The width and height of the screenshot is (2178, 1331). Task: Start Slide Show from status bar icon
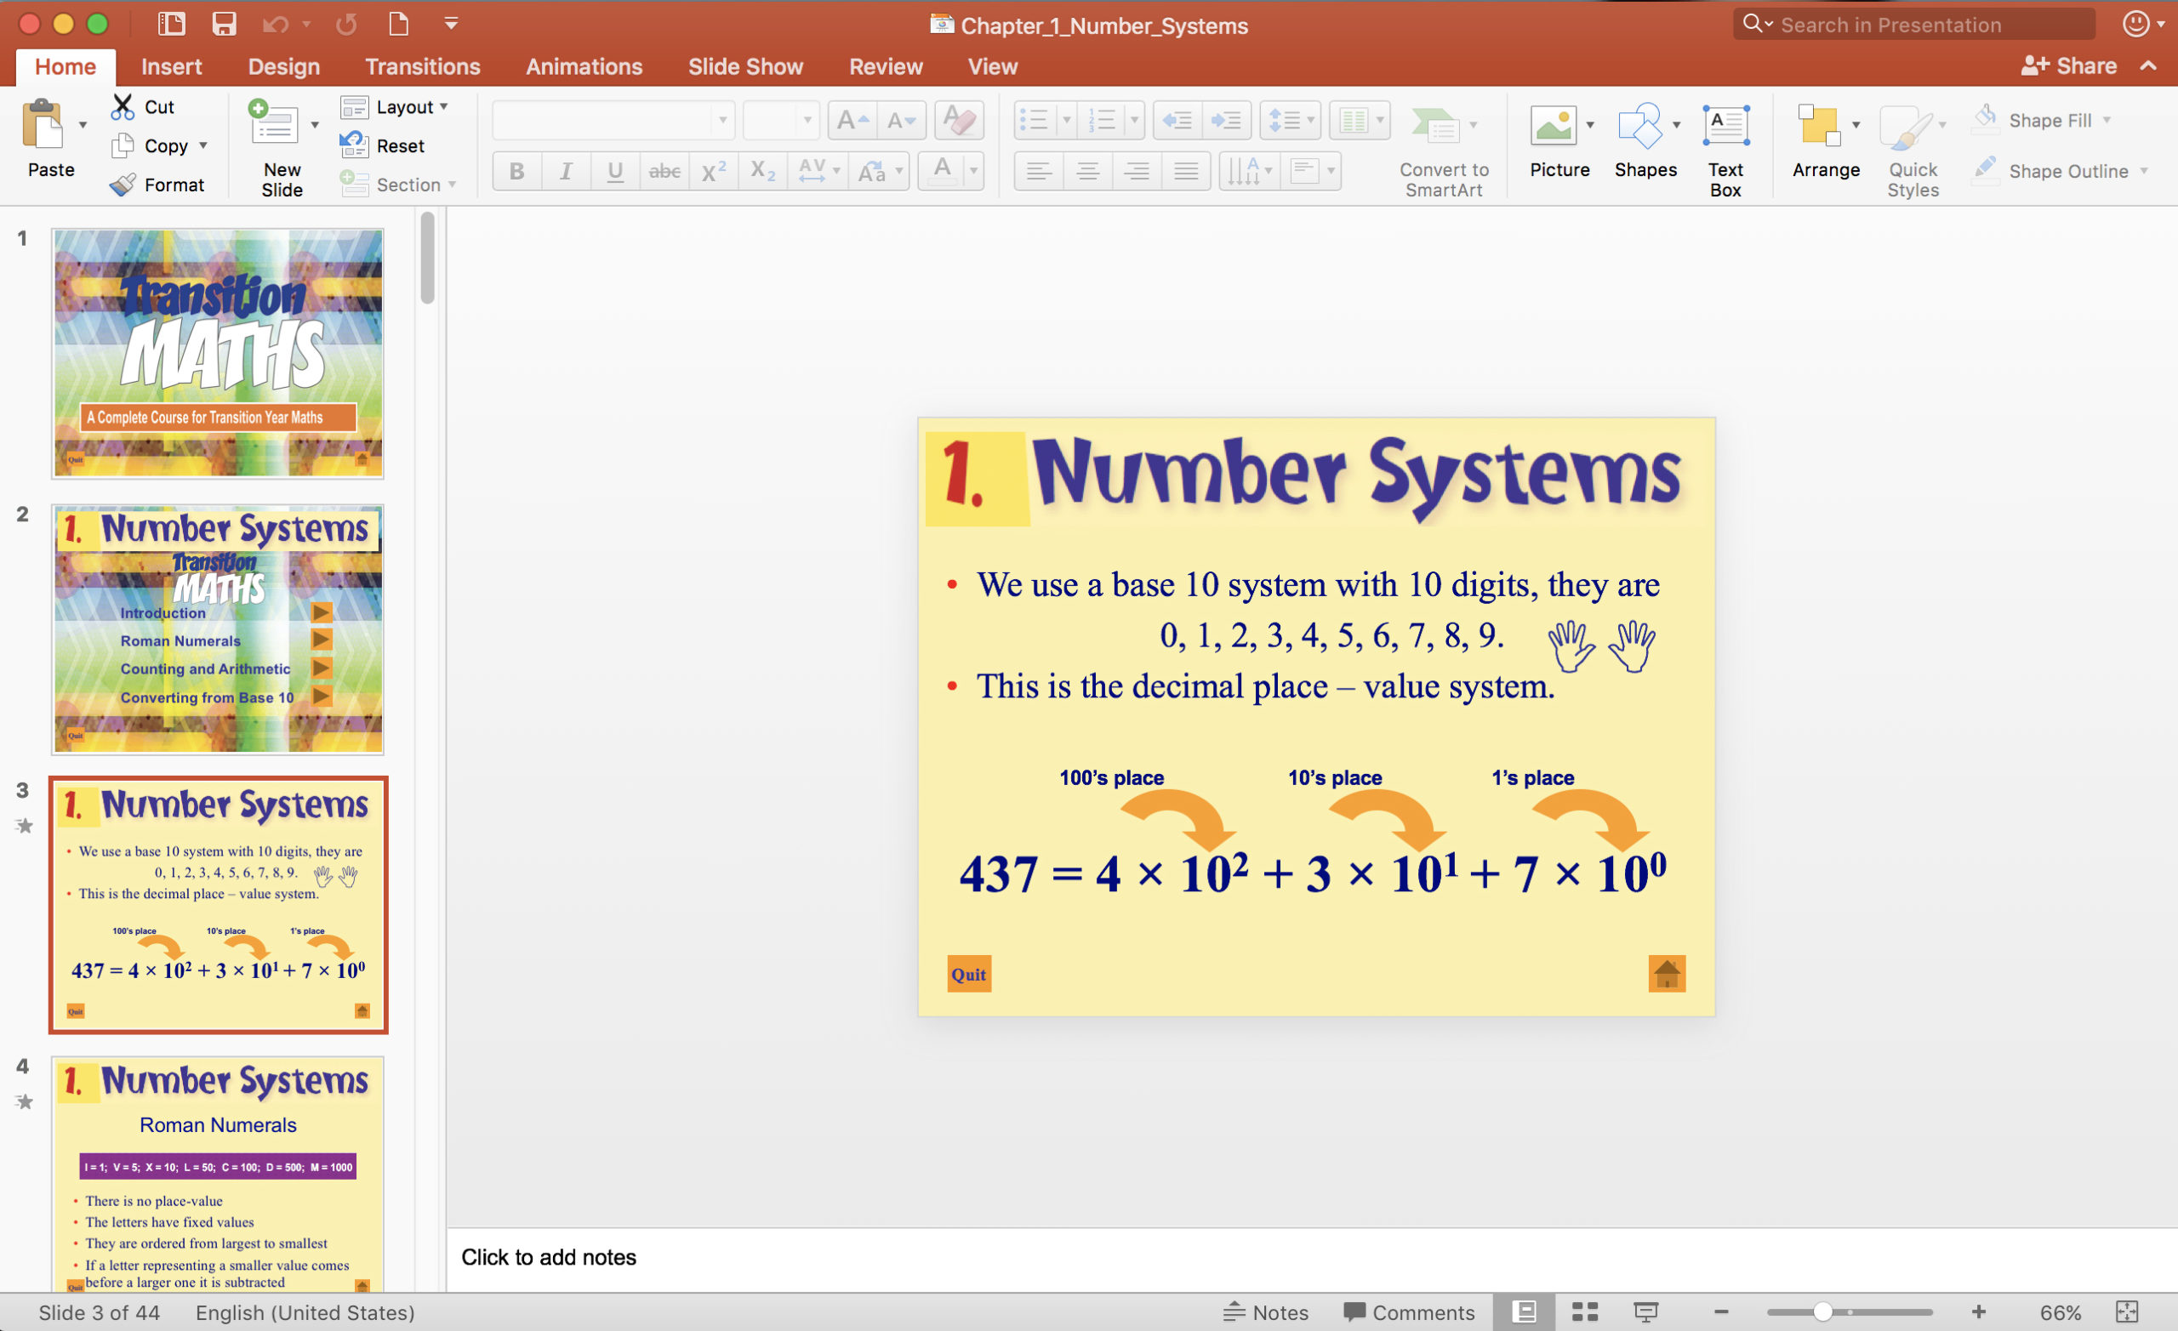click(x=1646, y=1311)
